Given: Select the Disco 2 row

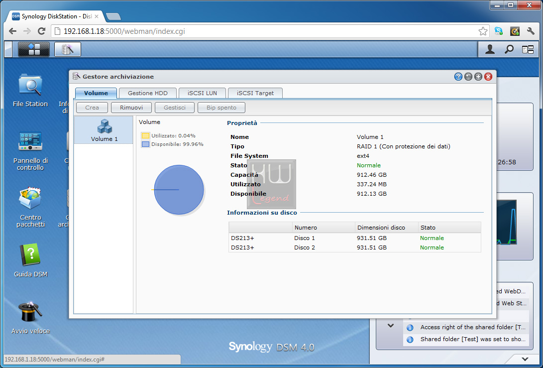Looking at the screenshot, I should 354,247.
